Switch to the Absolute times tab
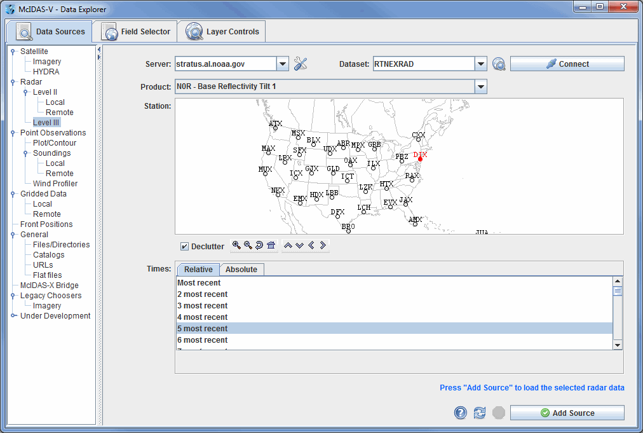The width and height of the screenshot is (643, 433). [241, 270]
